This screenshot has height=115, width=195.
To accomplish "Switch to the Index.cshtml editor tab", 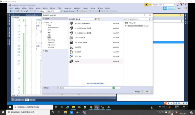I will 16,15.
